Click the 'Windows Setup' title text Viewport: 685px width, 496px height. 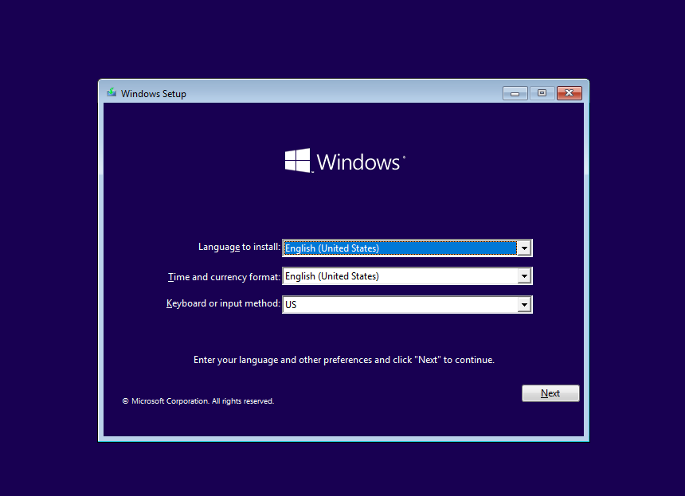(154, 94)
